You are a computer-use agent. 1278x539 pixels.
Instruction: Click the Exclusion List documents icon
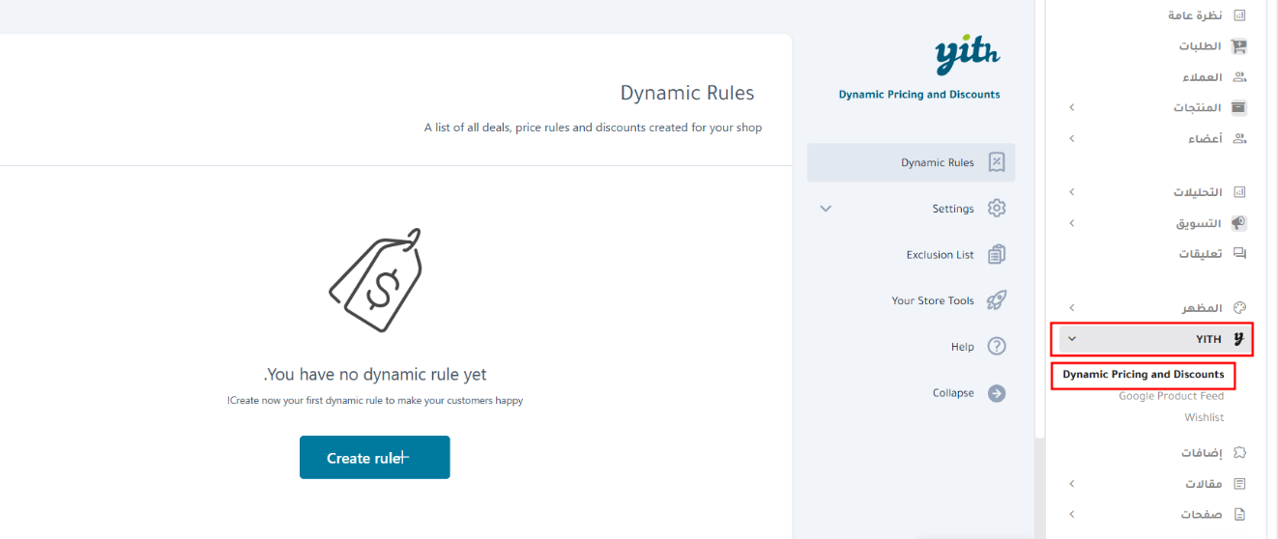tap(997, 255)
